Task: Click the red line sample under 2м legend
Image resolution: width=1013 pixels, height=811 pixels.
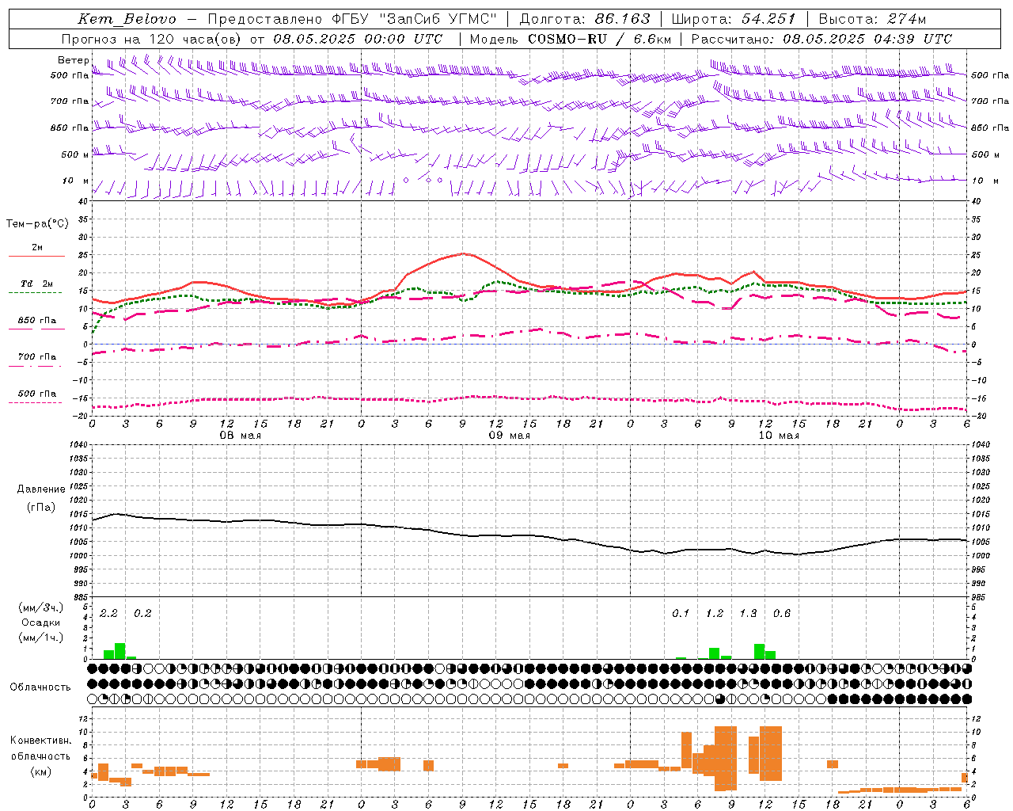Action: pos(36,257)
